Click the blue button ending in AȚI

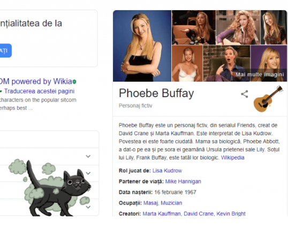coord(5,50)
